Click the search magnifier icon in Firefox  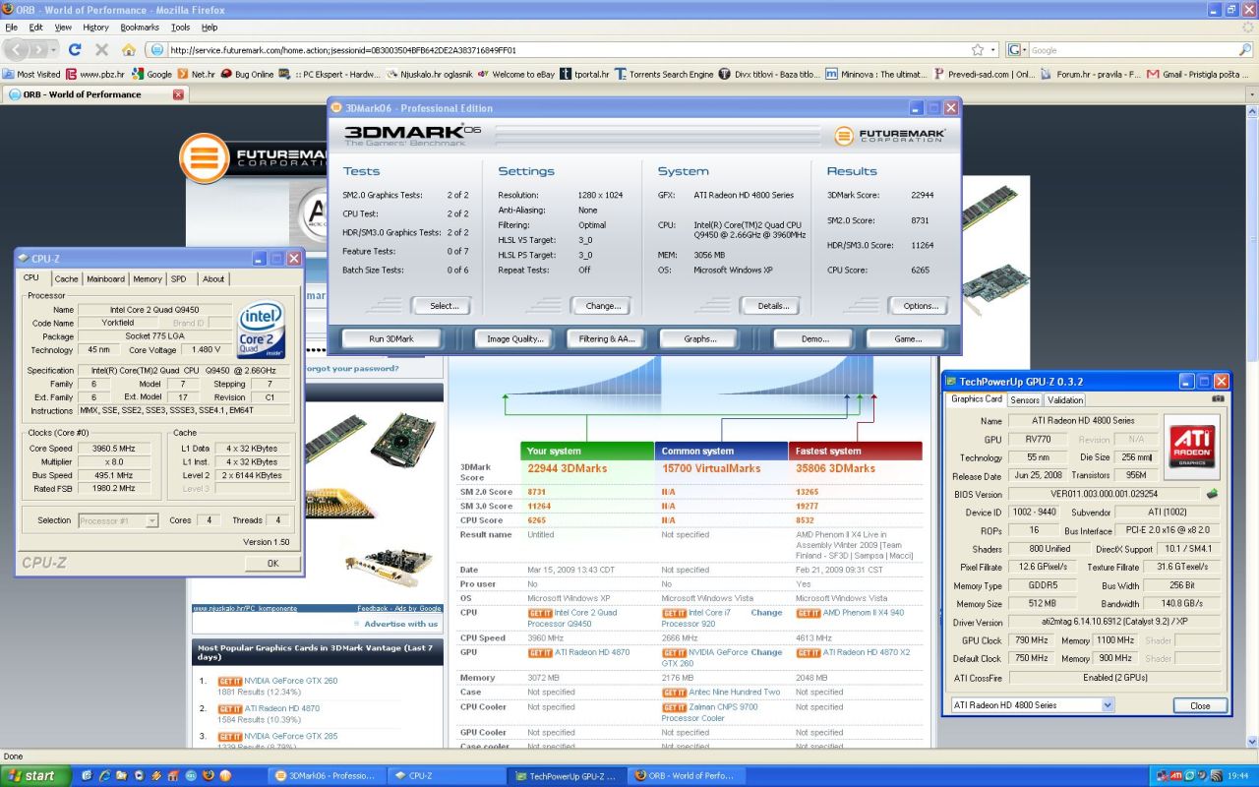[1245, 49]
